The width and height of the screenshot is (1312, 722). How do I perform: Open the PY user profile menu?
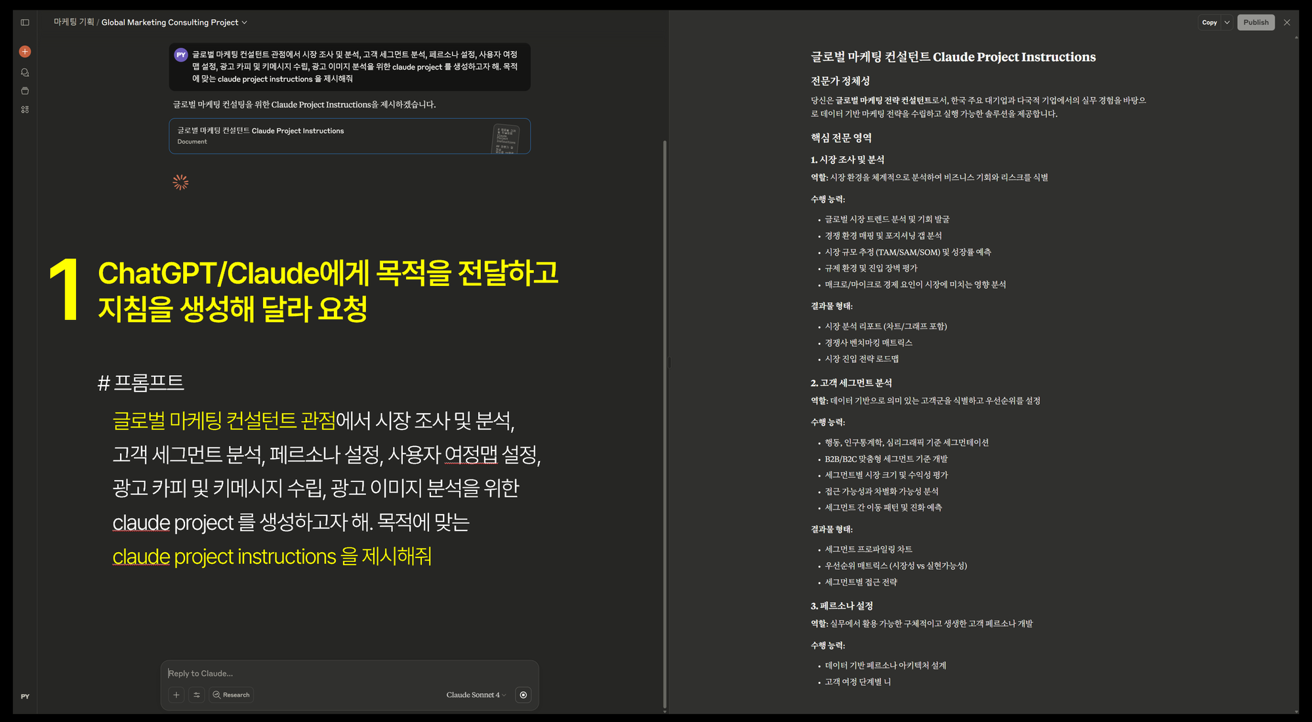pos(25,696)
